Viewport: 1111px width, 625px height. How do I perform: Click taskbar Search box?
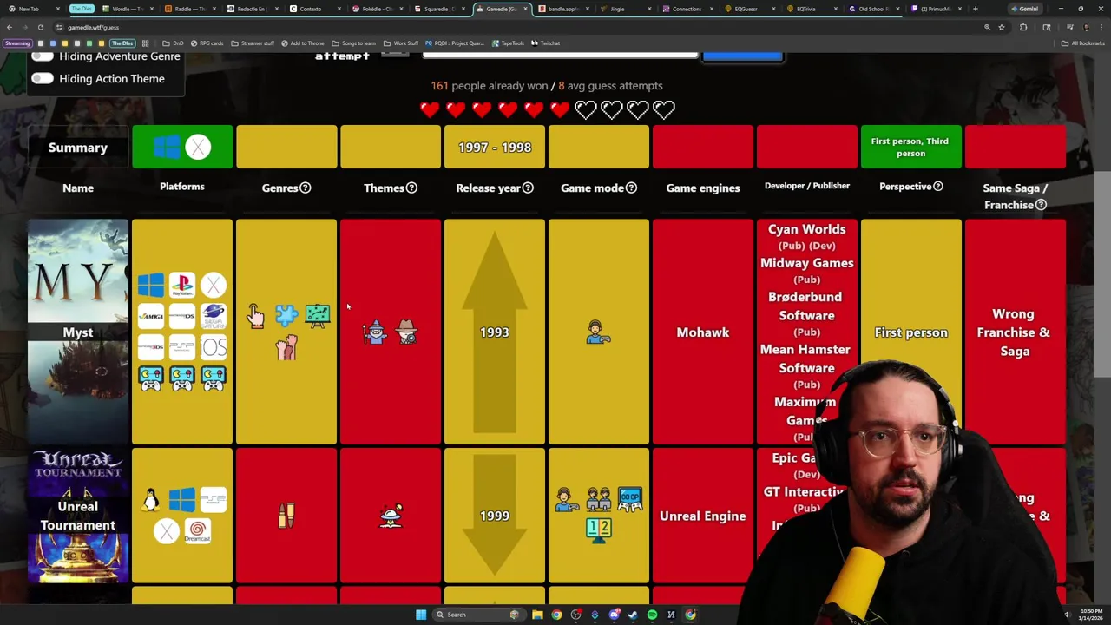tap(477, 615)
